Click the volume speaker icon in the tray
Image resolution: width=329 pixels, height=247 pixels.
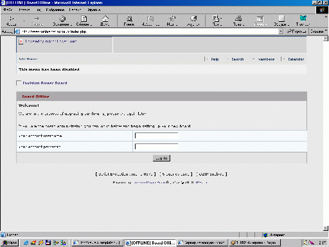click(305, 242)
